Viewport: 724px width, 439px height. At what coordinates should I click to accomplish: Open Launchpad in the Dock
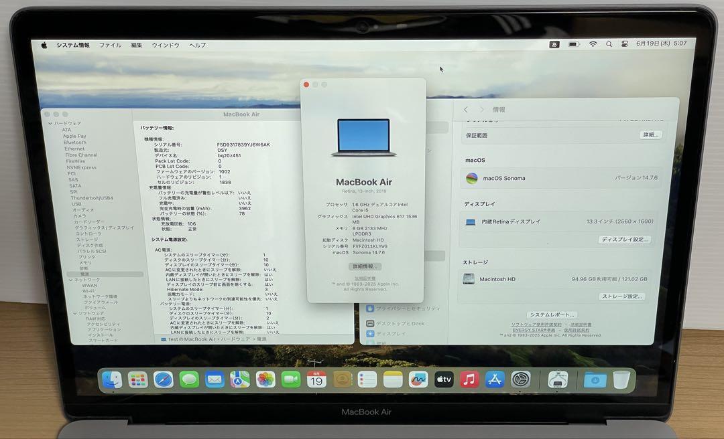[137, 379]
